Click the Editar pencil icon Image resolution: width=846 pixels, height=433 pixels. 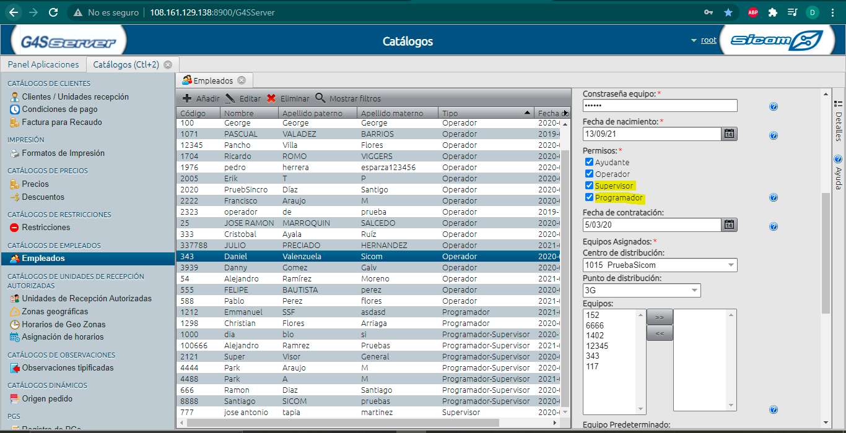click(x=230, y=98)
